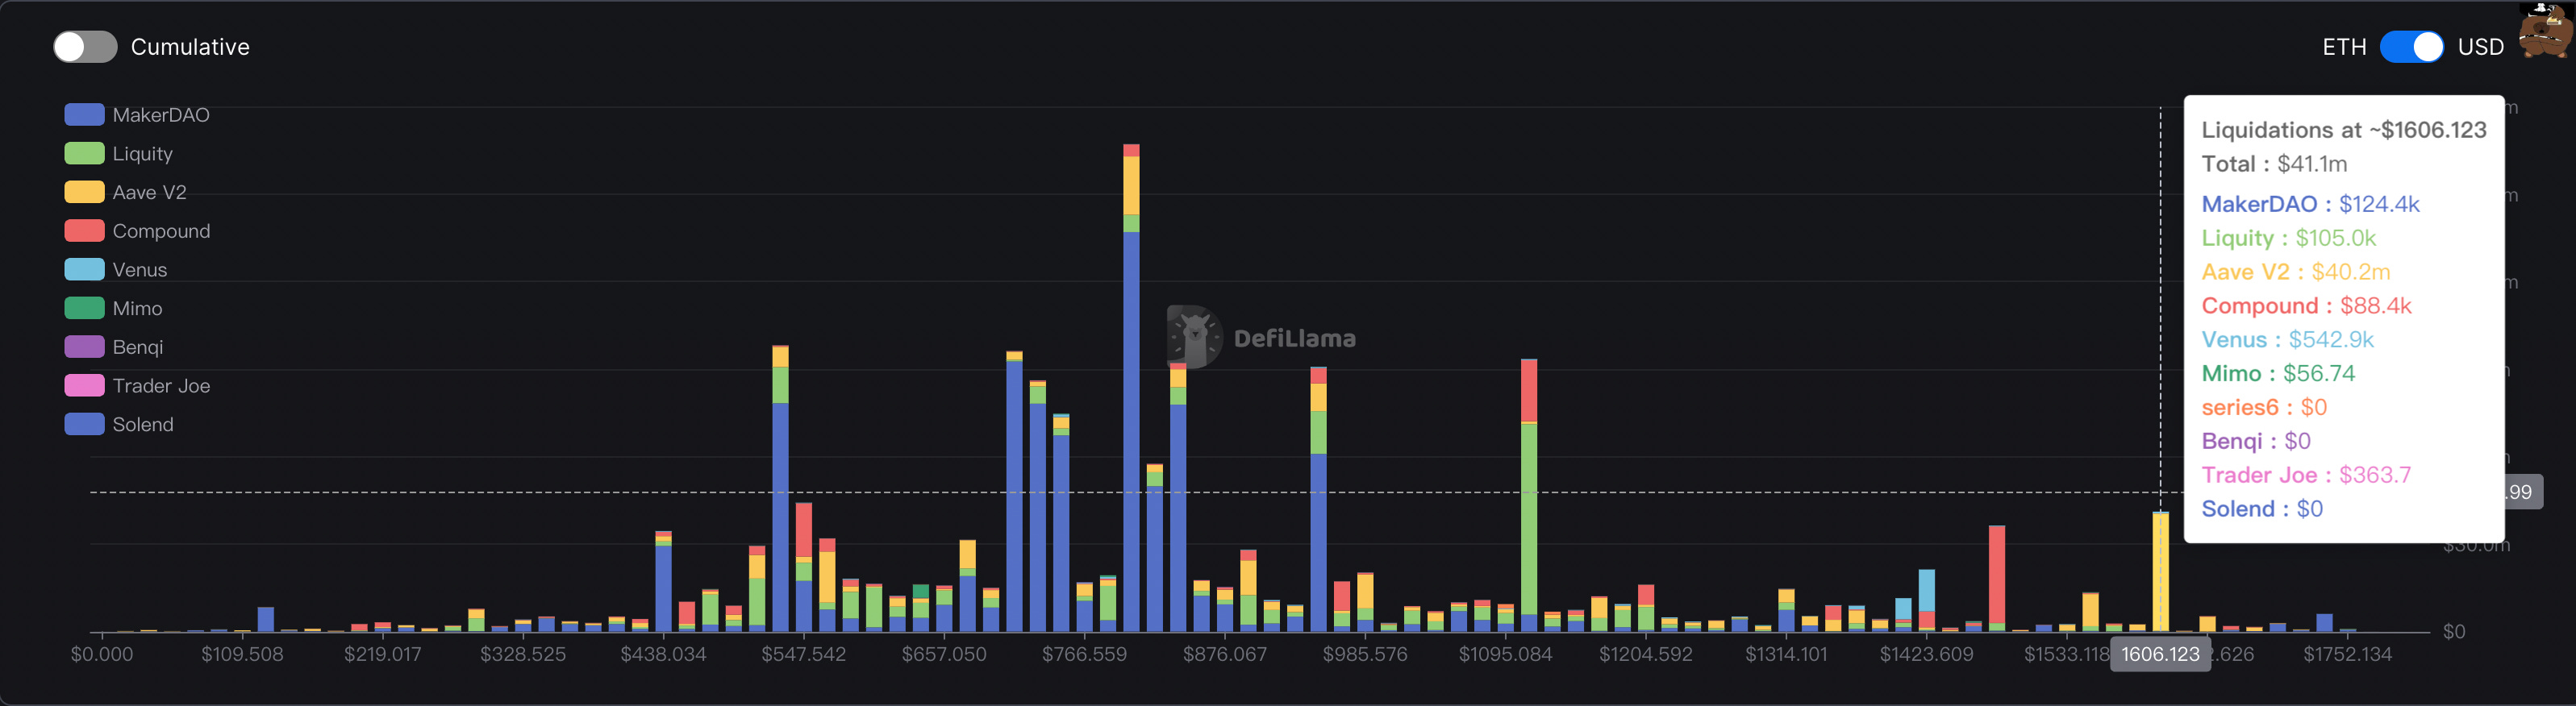
Task: Toggle the Venus legend swatch
Action: [84, 270]
